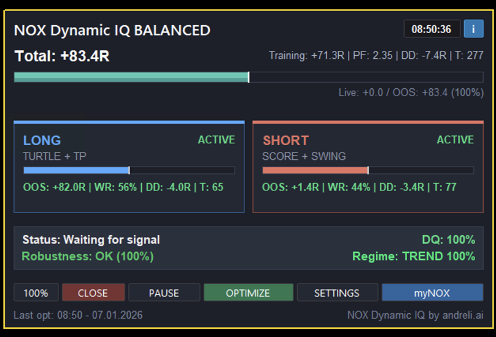Click the SHORT OOS +1.4R stats line

[359, 187]
